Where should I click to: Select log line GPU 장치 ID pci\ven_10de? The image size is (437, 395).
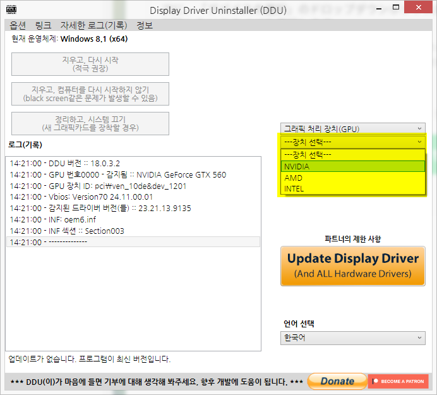133,186
